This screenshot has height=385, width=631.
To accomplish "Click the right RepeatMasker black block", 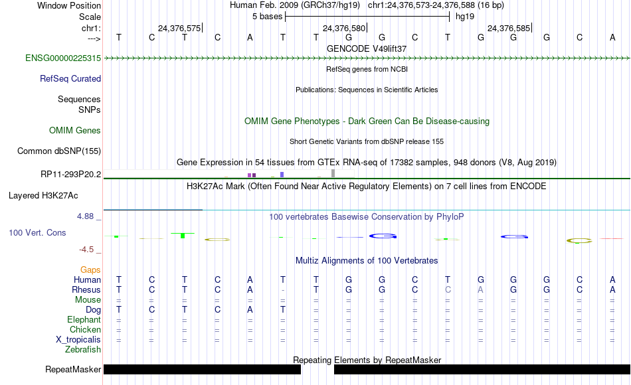I will tap(482, 369).
